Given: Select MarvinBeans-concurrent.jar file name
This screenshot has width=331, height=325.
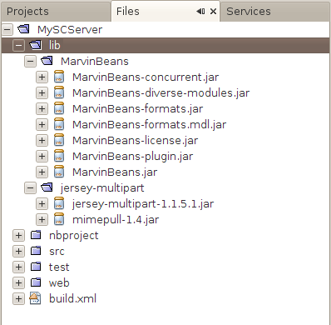Looking at the screenshot, I should tap(146, 77).
